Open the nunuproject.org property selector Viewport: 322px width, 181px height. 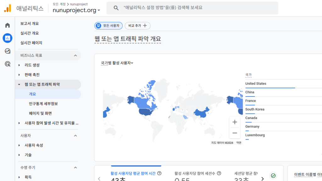click(x=76, y=10)
